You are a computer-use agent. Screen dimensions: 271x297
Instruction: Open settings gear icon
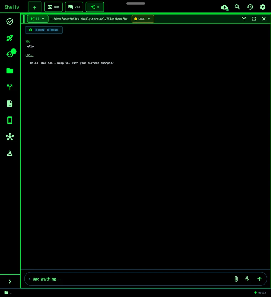pos(262,7)
